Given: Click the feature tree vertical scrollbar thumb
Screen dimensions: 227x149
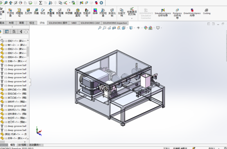Looking at the screenshot, I should pos(28,52).
